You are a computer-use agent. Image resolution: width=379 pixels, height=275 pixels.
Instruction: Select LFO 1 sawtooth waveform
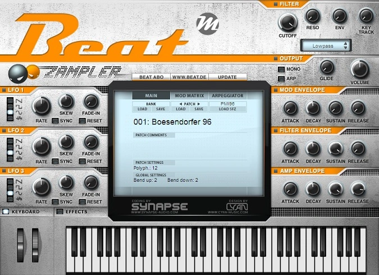[x=10, y=100]
